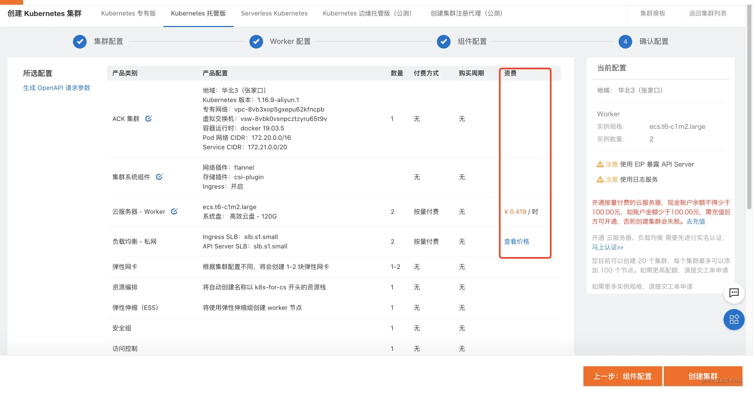
Task: Click the 产品类别 column header
Action: pos(125,73)
